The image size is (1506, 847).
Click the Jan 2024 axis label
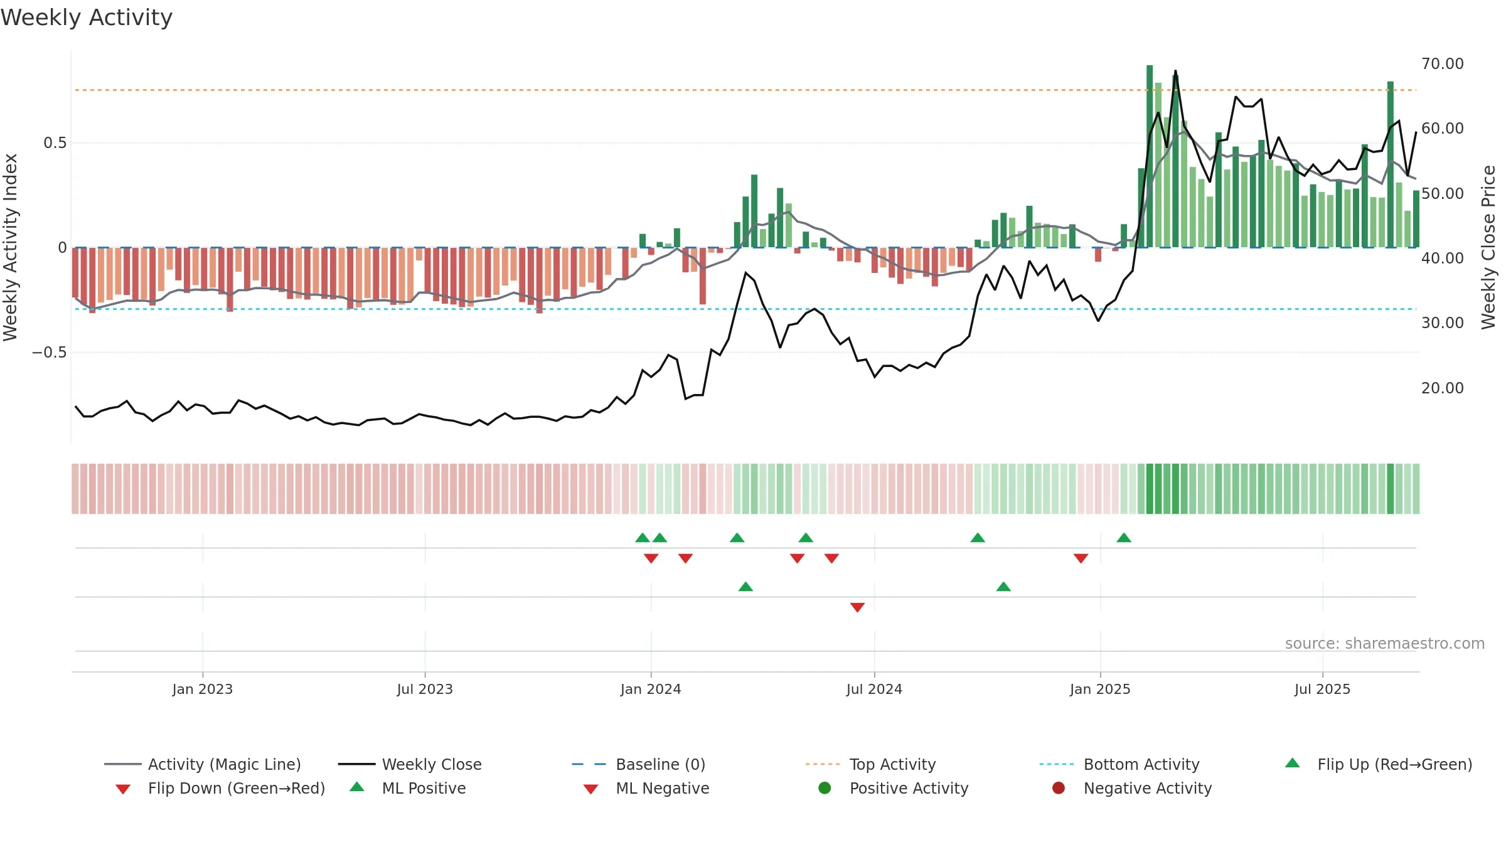(x=651, y=689)
